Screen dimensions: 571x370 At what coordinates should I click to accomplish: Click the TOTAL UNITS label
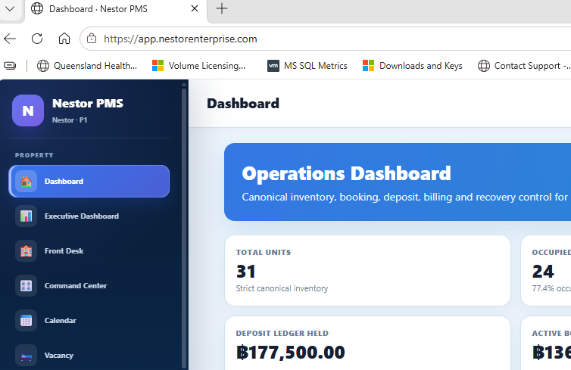(x=264, y=253)
